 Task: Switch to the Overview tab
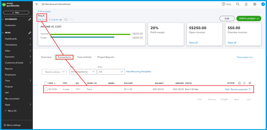tap(46, 57)
